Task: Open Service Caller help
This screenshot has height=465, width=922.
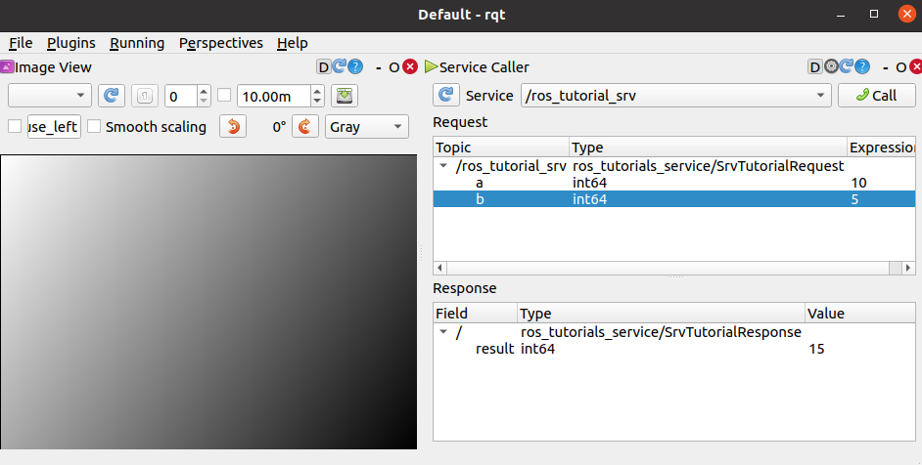Action: click(x=862, y=66)
